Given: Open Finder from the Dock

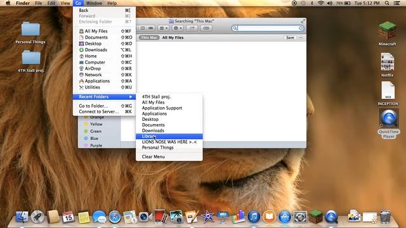Looking at the screenshot, I should coord(22,217).
